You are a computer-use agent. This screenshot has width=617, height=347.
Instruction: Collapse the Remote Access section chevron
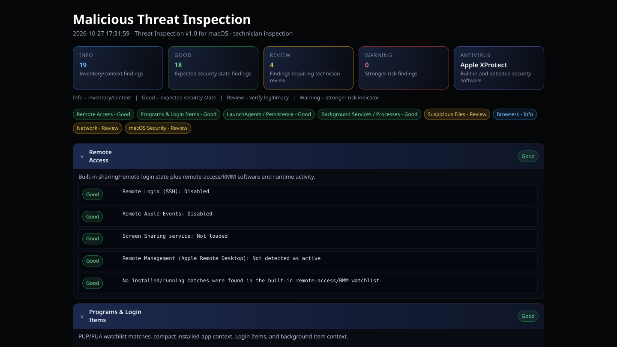(x=82, y=156)
